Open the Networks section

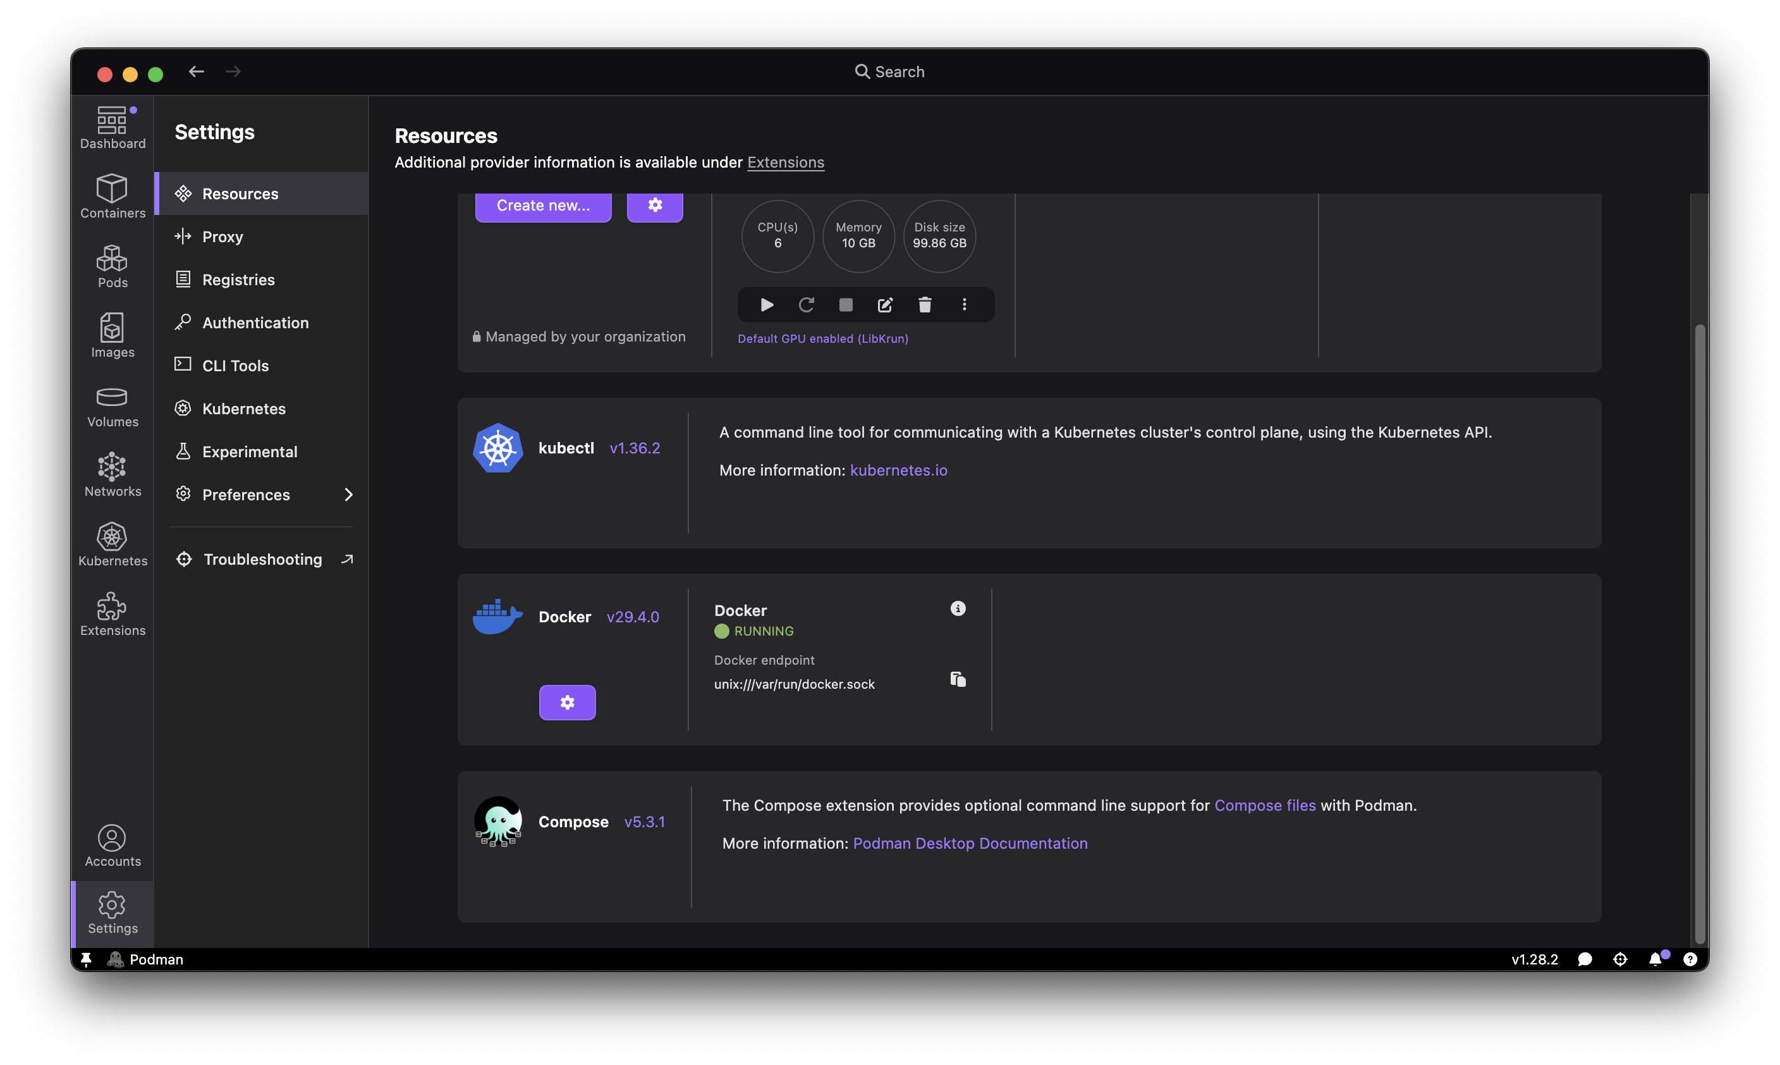point(113,475)
